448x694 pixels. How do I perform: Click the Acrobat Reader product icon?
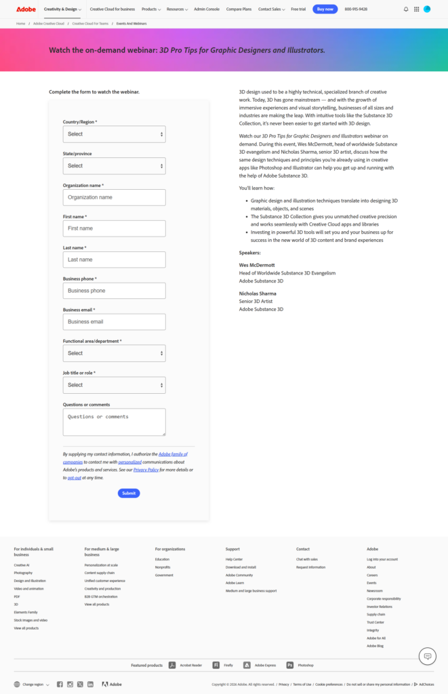tap(172, 666)
